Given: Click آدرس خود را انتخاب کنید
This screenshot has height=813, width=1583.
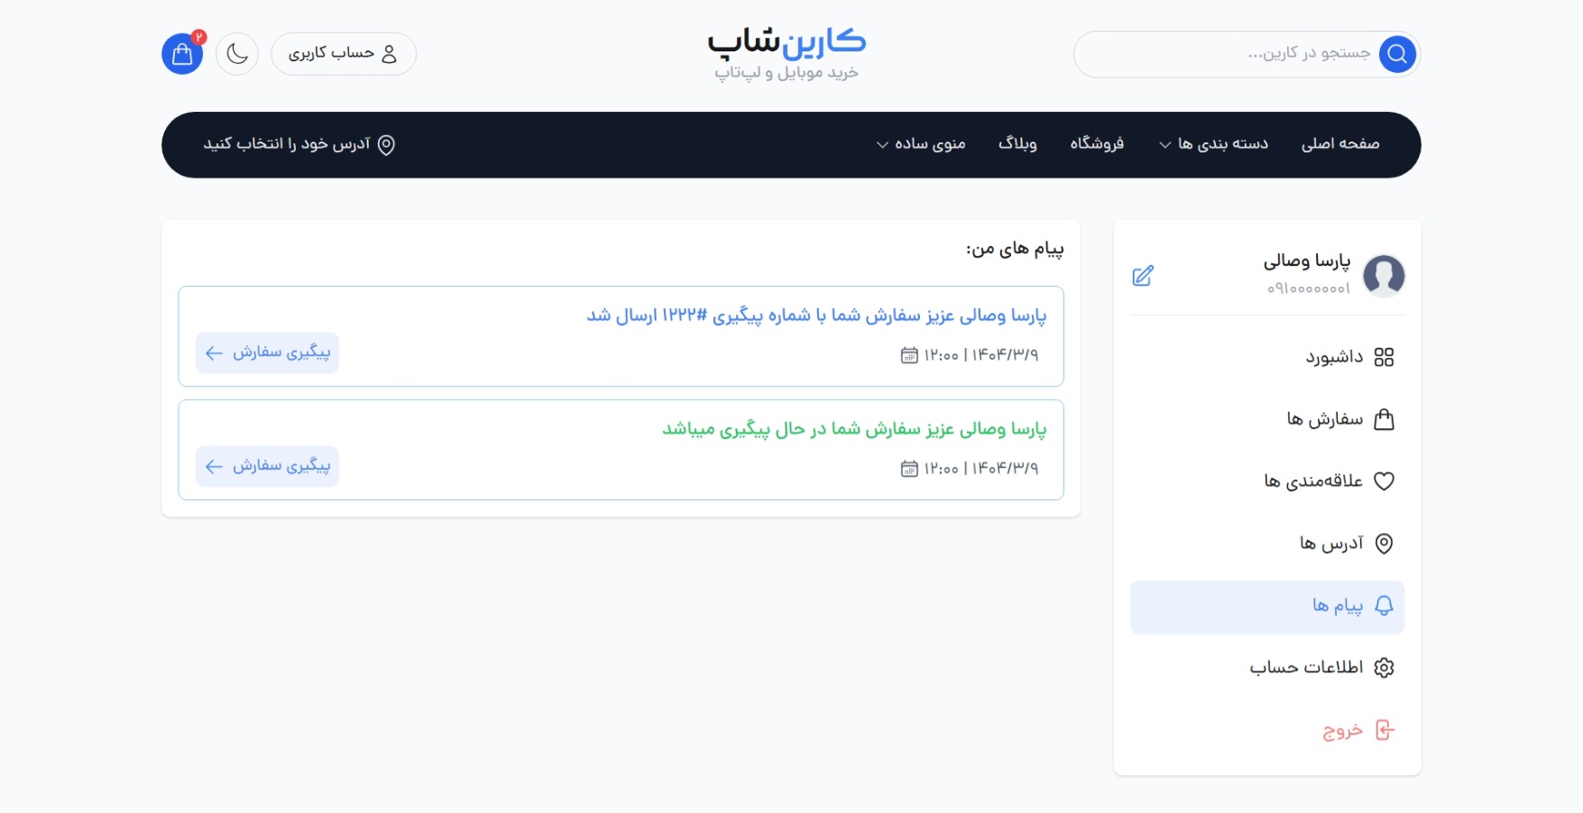Looking at the screenshot, I should tap(287, 144).
